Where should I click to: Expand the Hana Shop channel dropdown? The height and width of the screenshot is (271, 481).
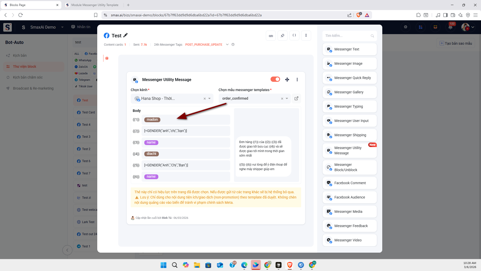tap(209, 99)
